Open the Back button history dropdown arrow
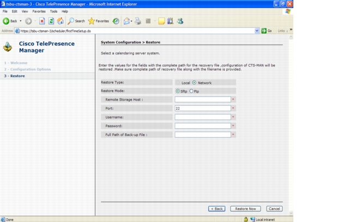 (x=20, y=21)
